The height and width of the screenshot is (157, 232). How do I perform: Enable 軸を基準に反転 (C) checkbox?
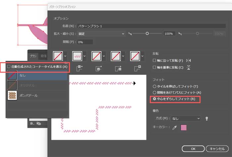(154, 67)
